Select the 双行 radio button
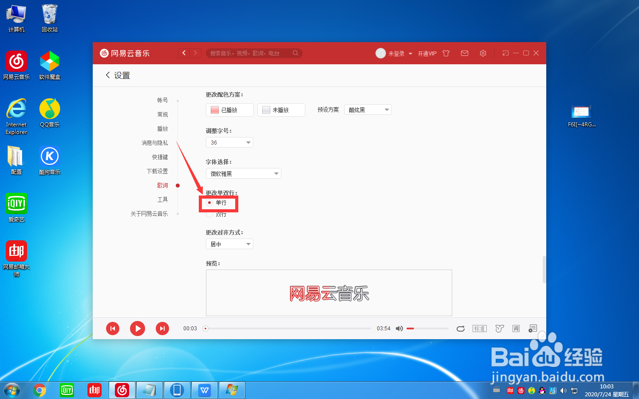Screen dimensions: 639x399 coord(209,214)
